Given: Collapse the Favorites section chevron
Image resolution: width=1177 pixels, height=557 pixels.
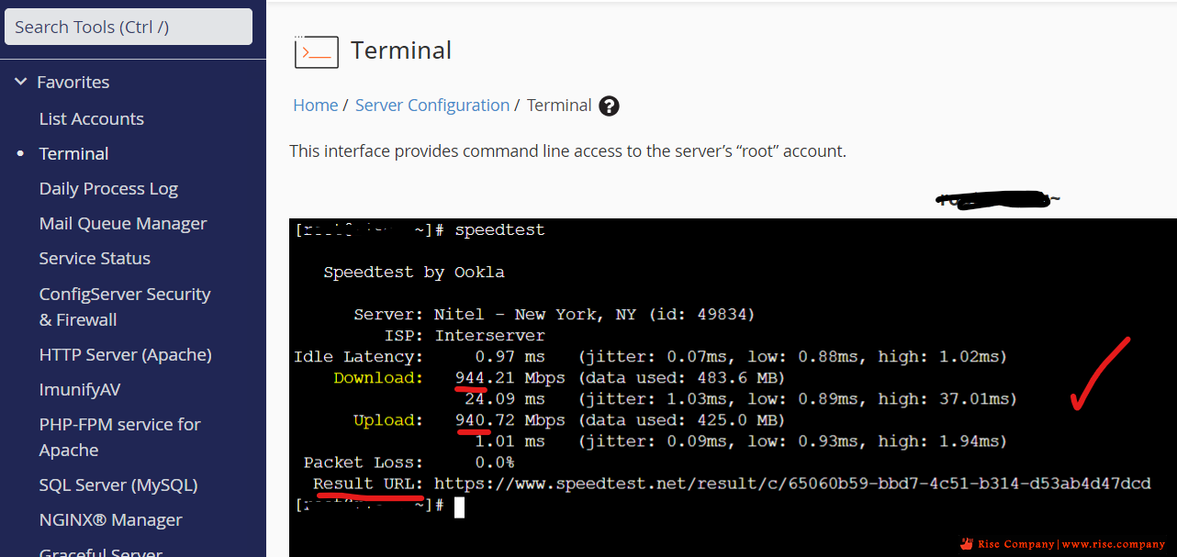Looking at the screenshot, I should 21,82.
